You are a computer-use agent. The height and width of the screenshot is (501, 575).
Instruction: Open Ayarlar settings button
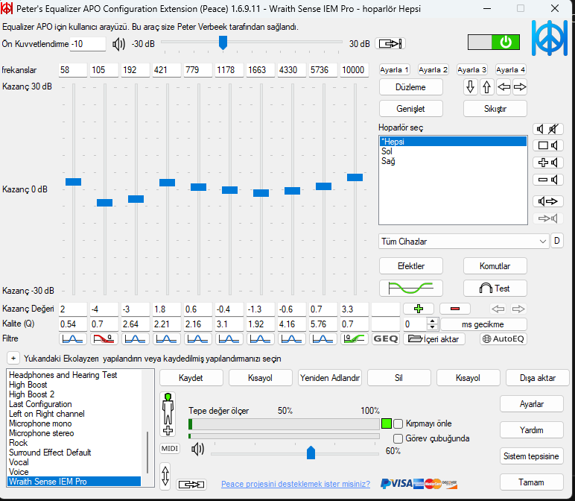pos(531,404)
